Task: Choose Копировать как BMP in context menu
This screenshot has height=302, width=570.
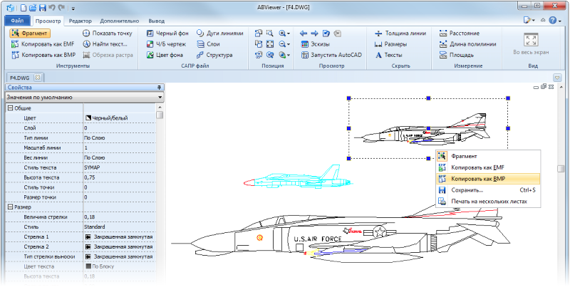Action: point(488,179)
